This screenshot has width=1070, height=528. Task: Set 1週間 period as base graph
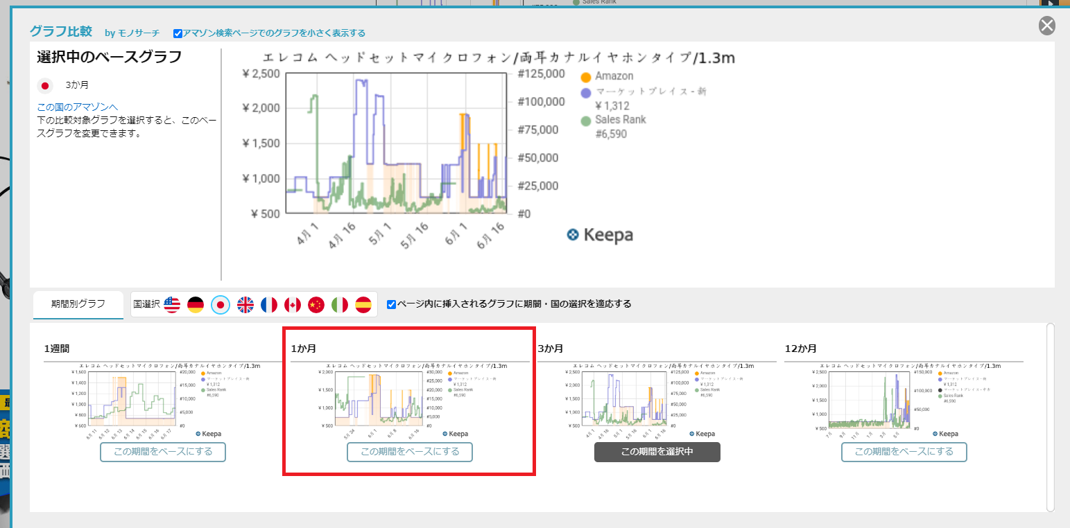click(x=163, y=452)
